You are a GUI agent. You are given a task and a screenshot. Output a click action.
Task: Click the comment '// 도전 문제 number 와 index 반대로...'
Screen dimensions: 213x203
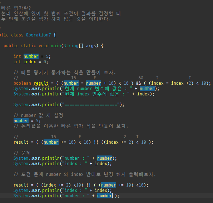(85, 174)
